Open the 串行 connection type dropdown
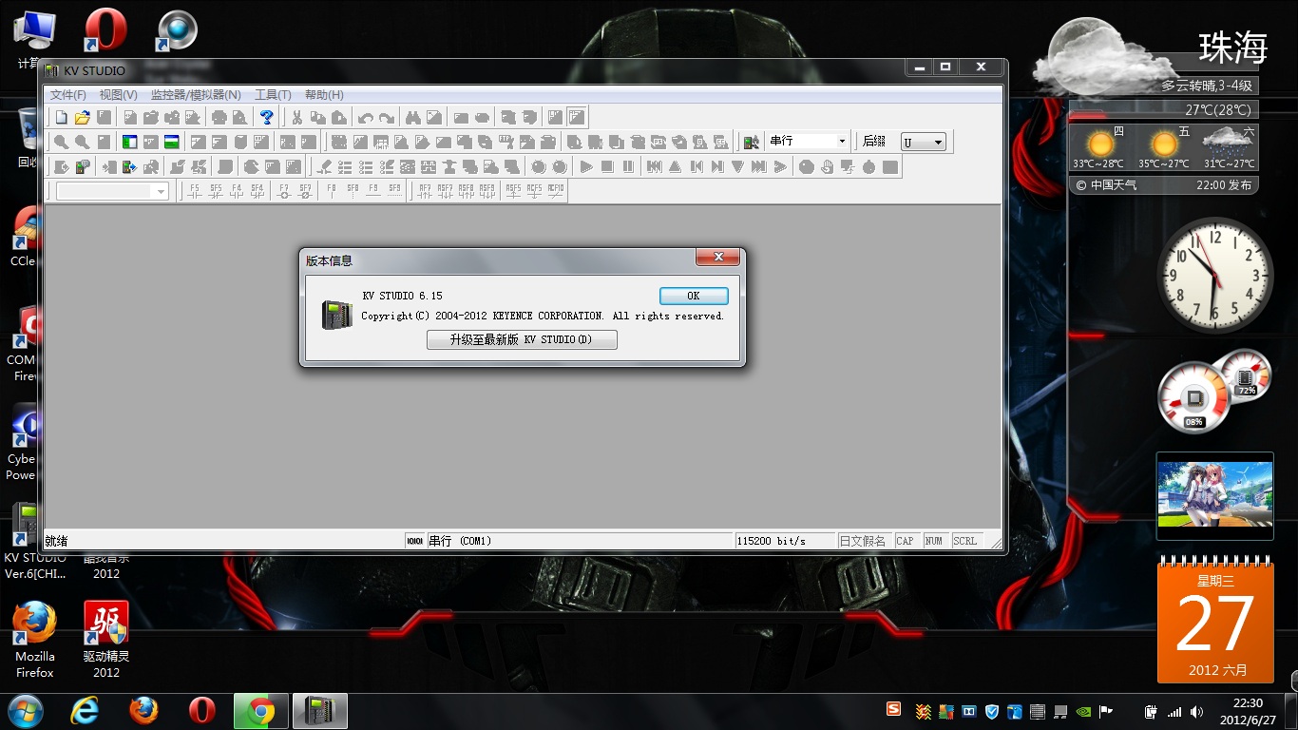 tap(841, 142)
